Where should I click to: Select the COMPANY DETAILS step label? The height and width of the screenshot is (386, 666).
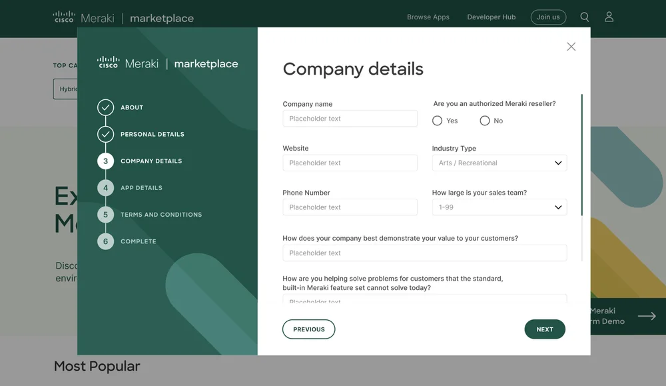tap(151, 161)
